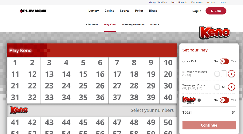
Task: Click the Keno Bonus logo
Action: 189,100
